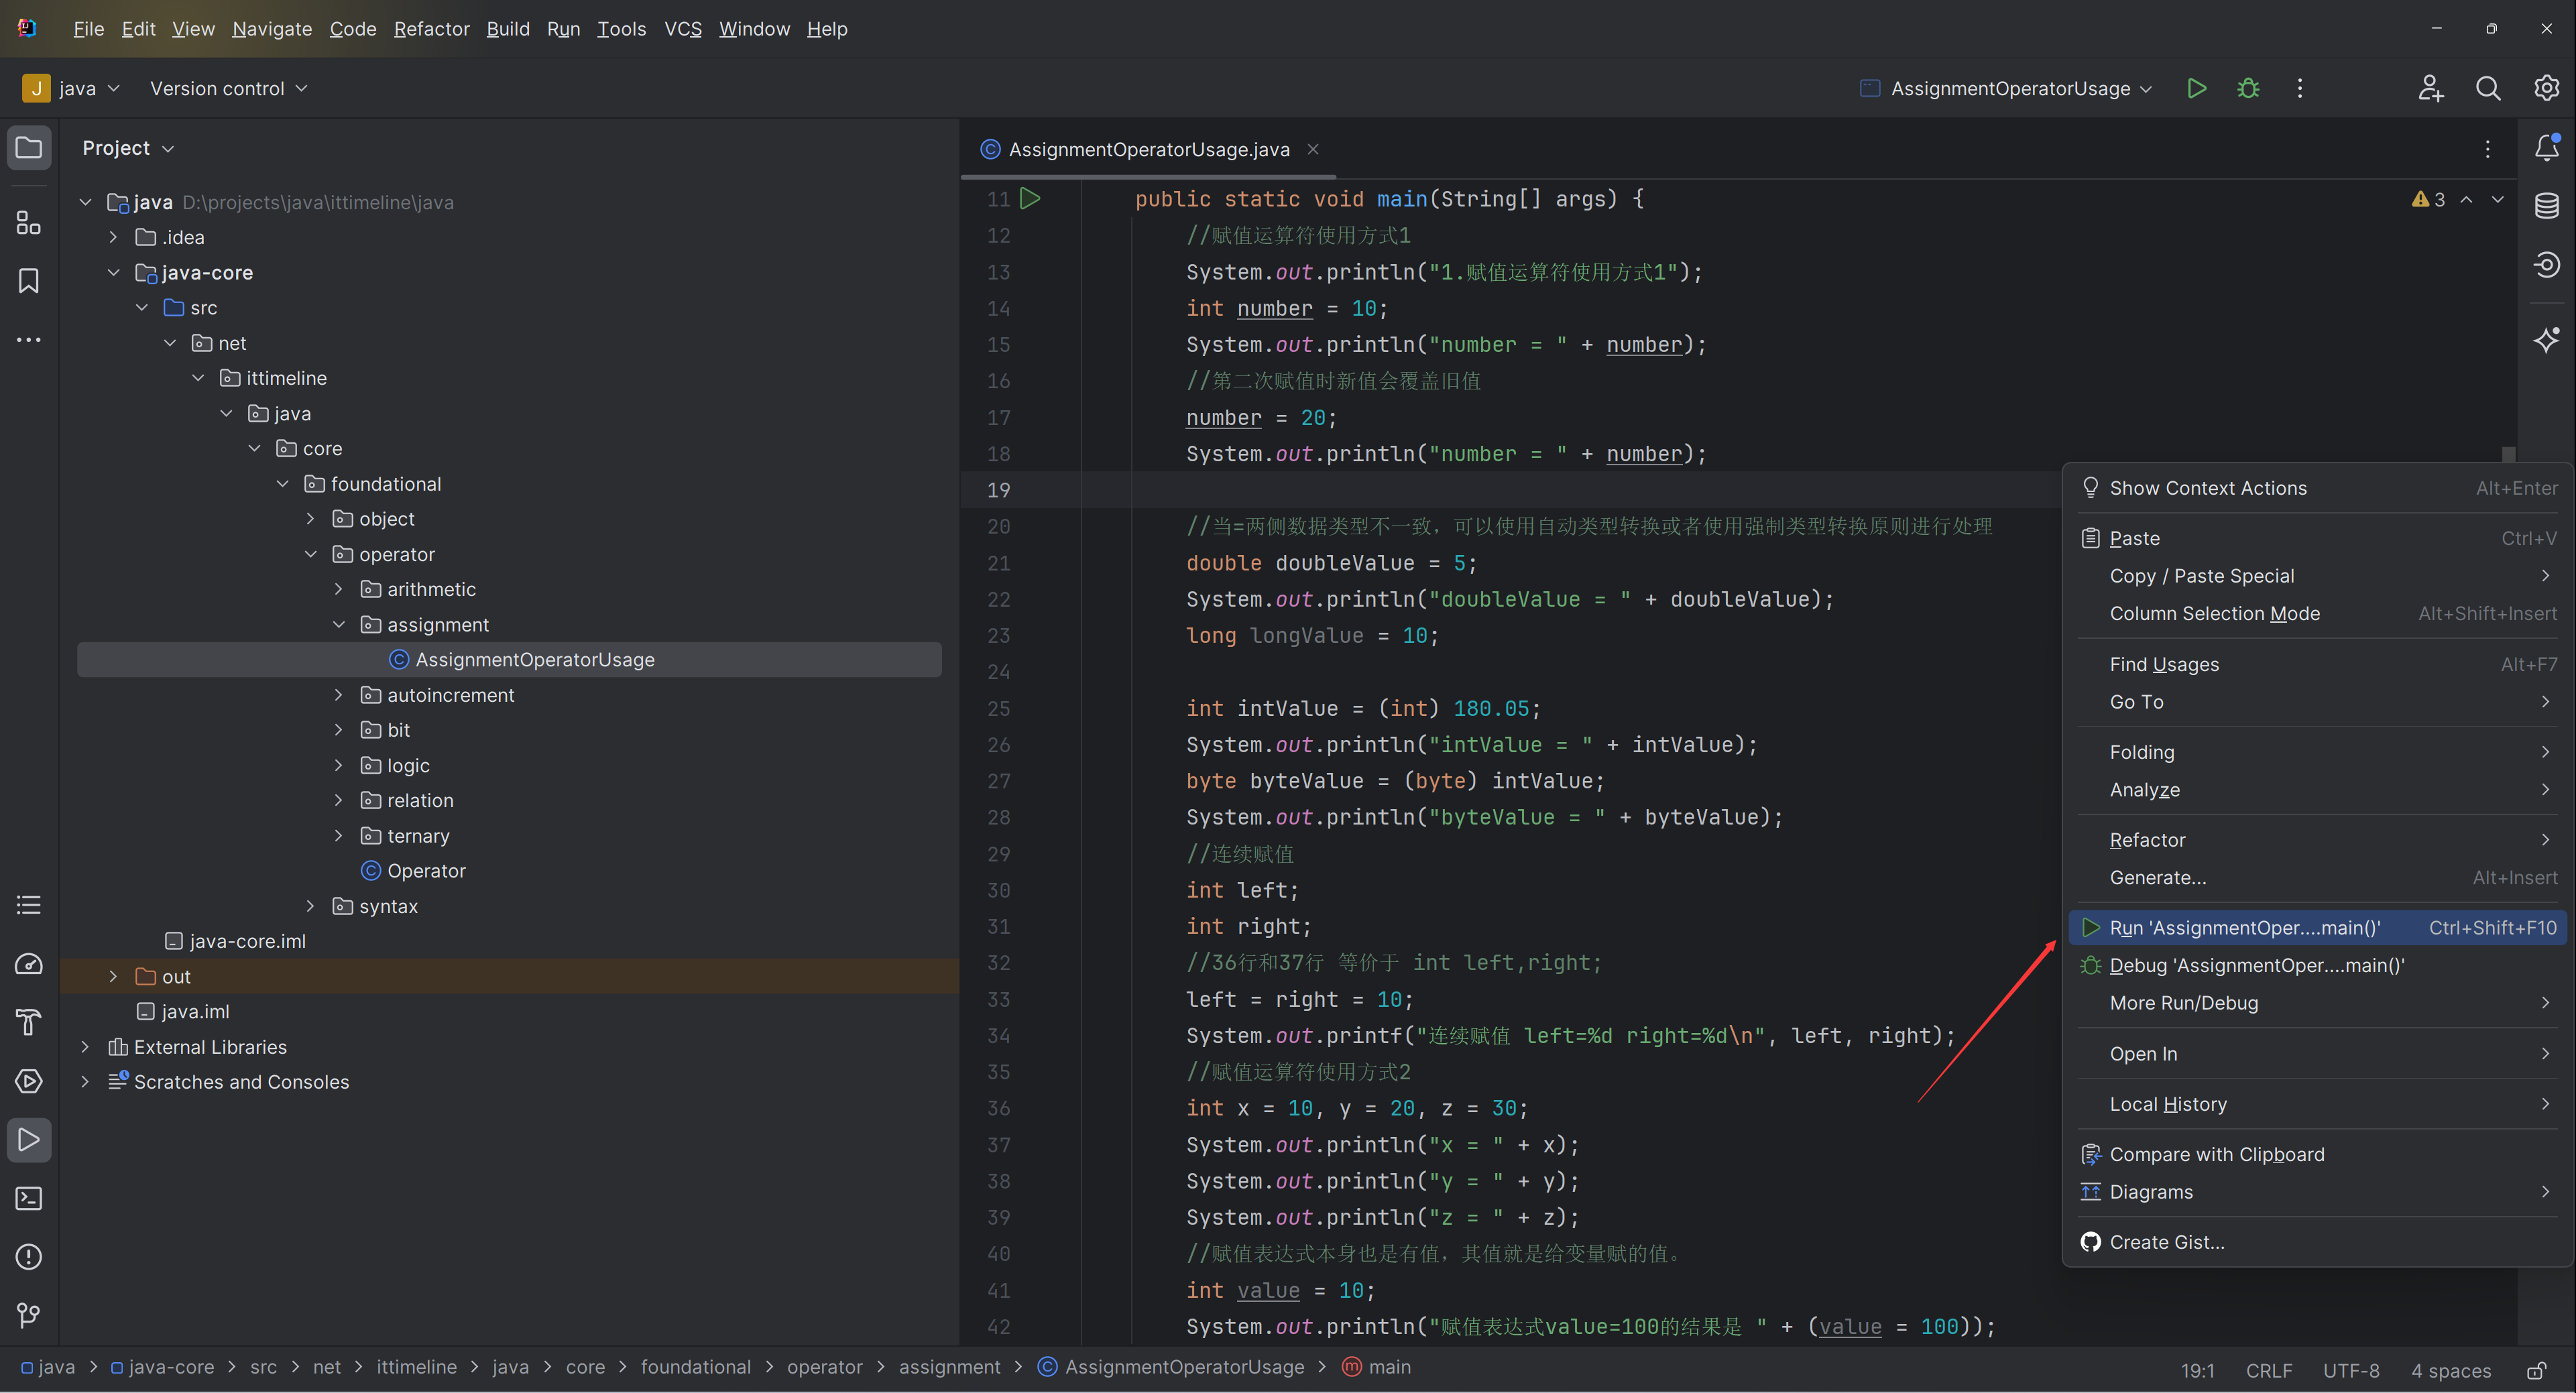The height and width of the screenshot is (1393, 2576).
Task: Open the Coverage tool window icon on right sidebar
Action: point(2546,265)
